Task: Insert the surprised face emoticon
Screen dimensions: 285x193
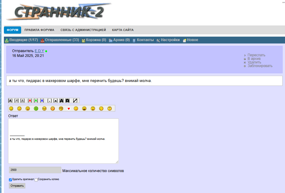Action: click(93, 109)
